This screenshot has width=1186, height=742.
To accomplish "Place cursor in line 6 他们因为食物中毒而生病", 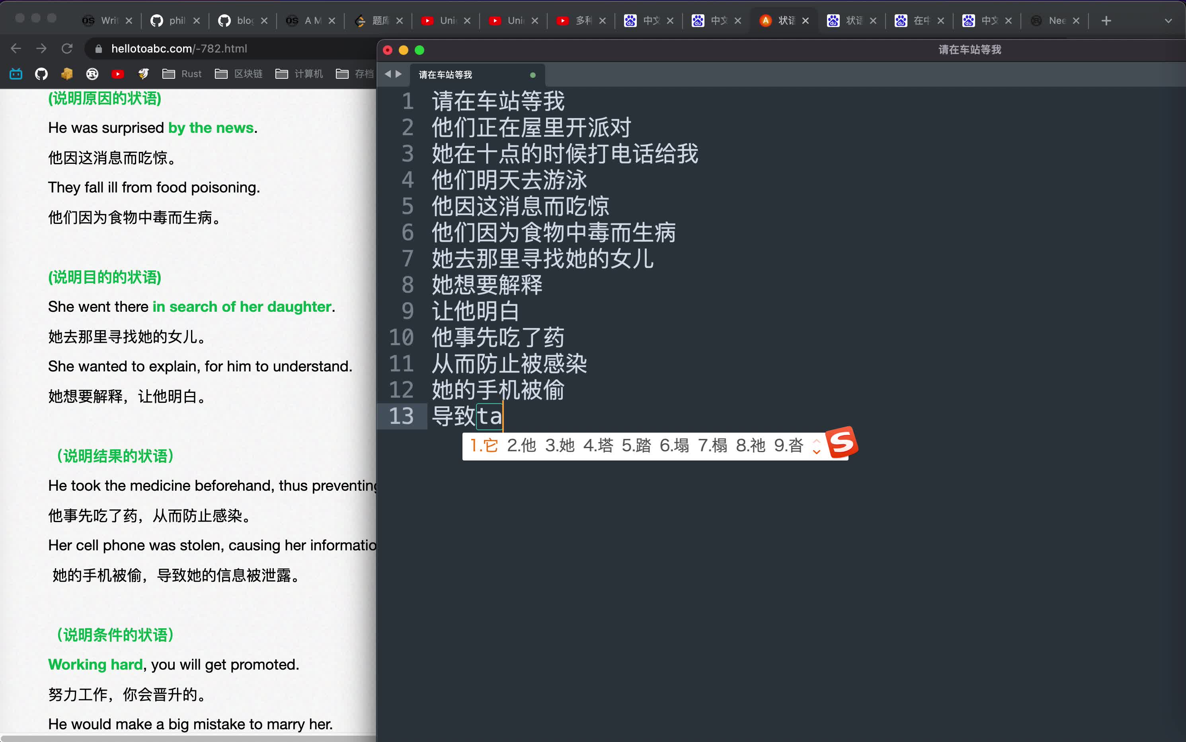I will point(554,233).
